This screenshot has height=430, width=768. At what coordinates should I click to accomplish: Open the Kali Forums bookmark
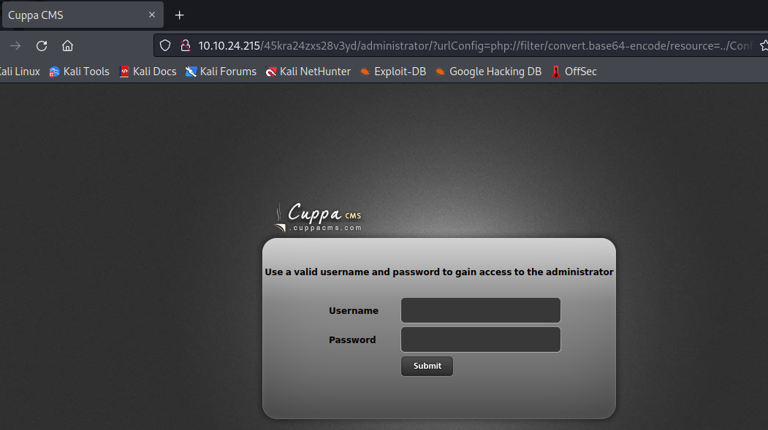click(x=221, y=72)
